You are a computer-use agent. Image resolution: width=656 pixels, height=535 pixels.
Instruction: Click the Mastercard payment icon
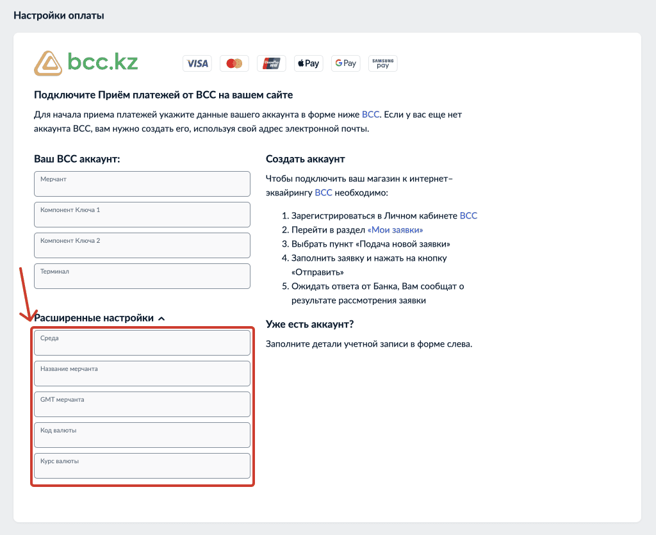(x=234, y=63)
